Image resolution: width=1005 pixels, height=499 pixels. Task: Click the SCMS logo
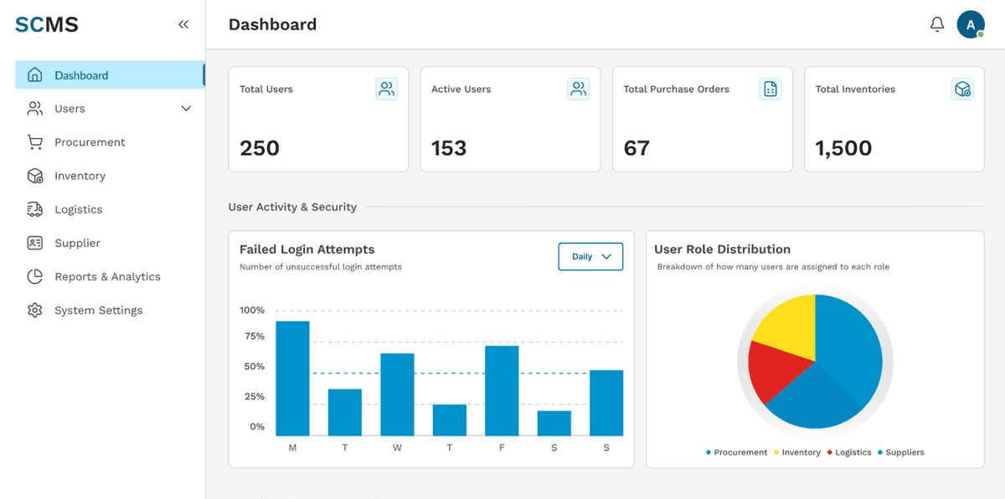click(x=47, y=24)
